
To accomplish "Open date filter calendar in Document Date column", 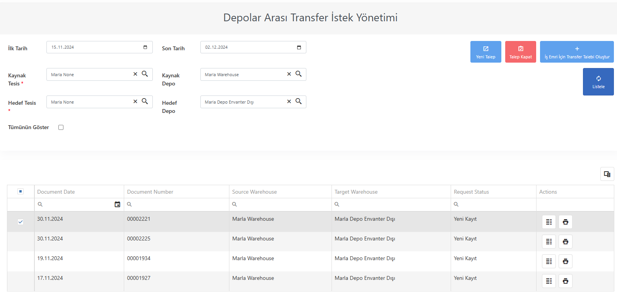I will click(x=118, y=204).
